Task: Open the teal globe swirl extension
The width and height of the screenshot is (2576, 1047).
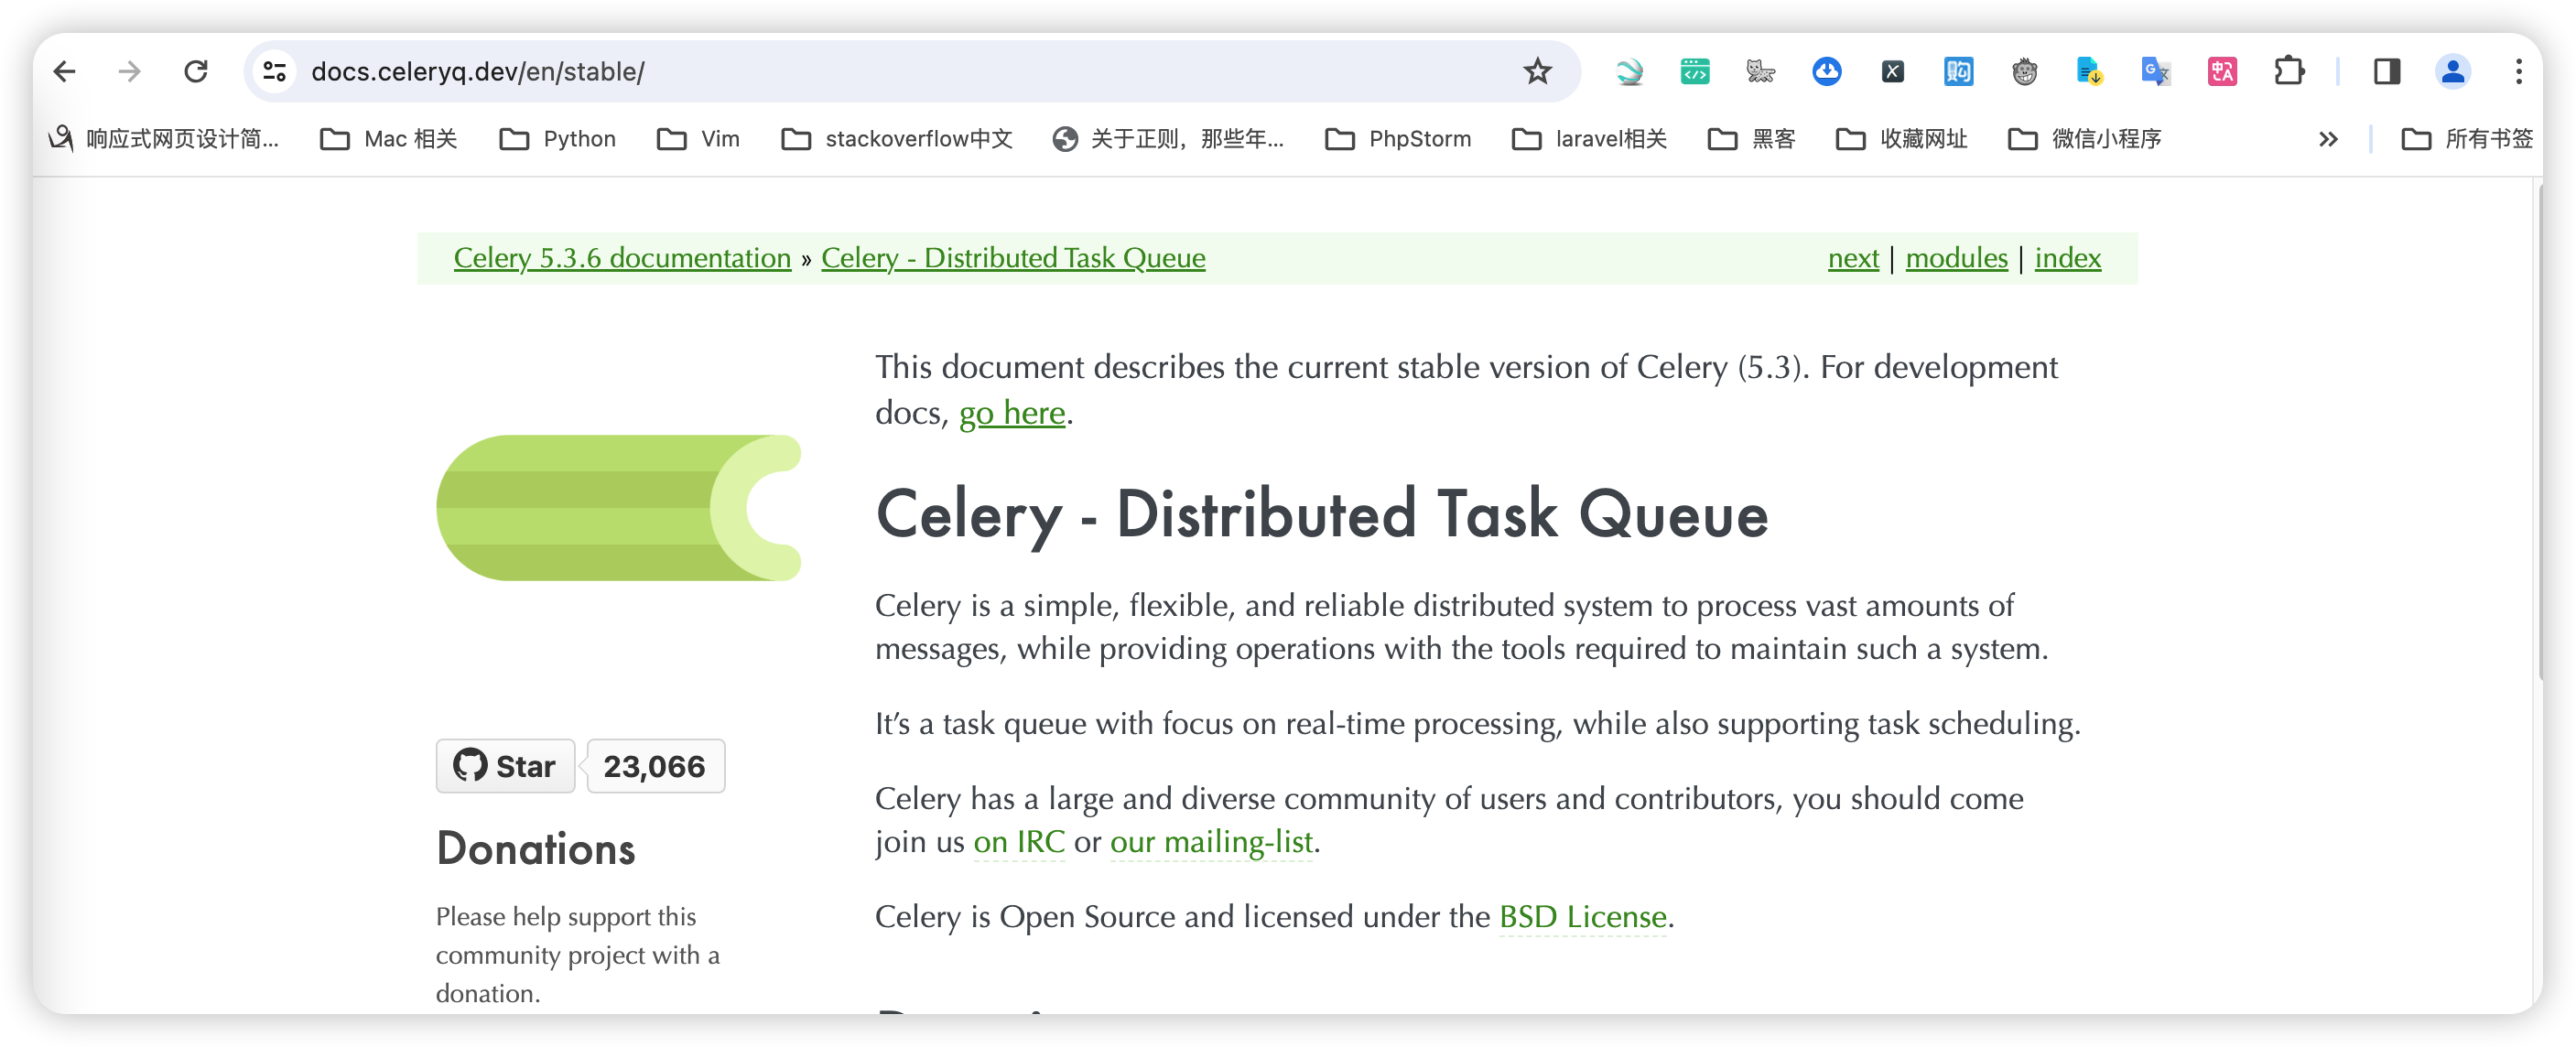Action: point(1629,71)
